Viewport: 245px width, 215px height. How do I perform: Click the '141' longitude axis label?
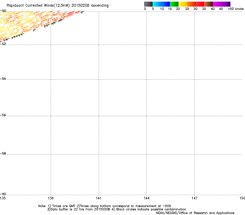[98, 198]
